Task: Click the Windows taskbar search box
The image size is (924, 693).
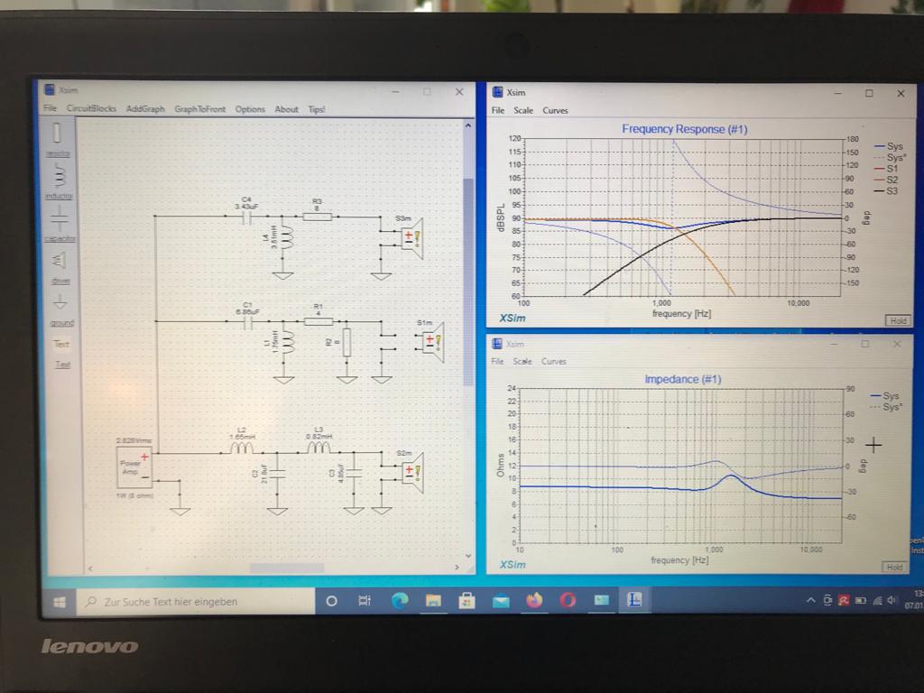Action: coord(194,601)
